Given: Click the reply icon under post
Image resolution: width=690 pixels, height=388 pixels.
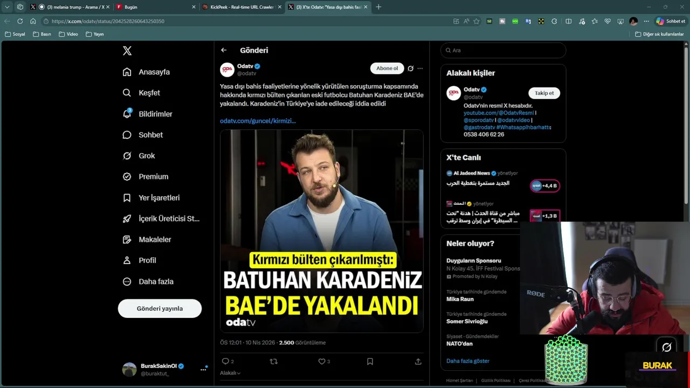Looking at the screenshot, I should [225, 362].
